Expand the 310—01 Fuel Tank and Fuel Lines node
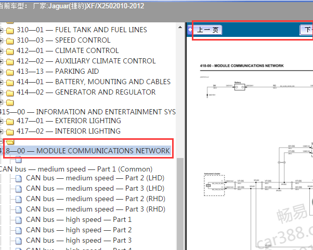Screen dimensions: 313x250 click(x=1, y=30)
